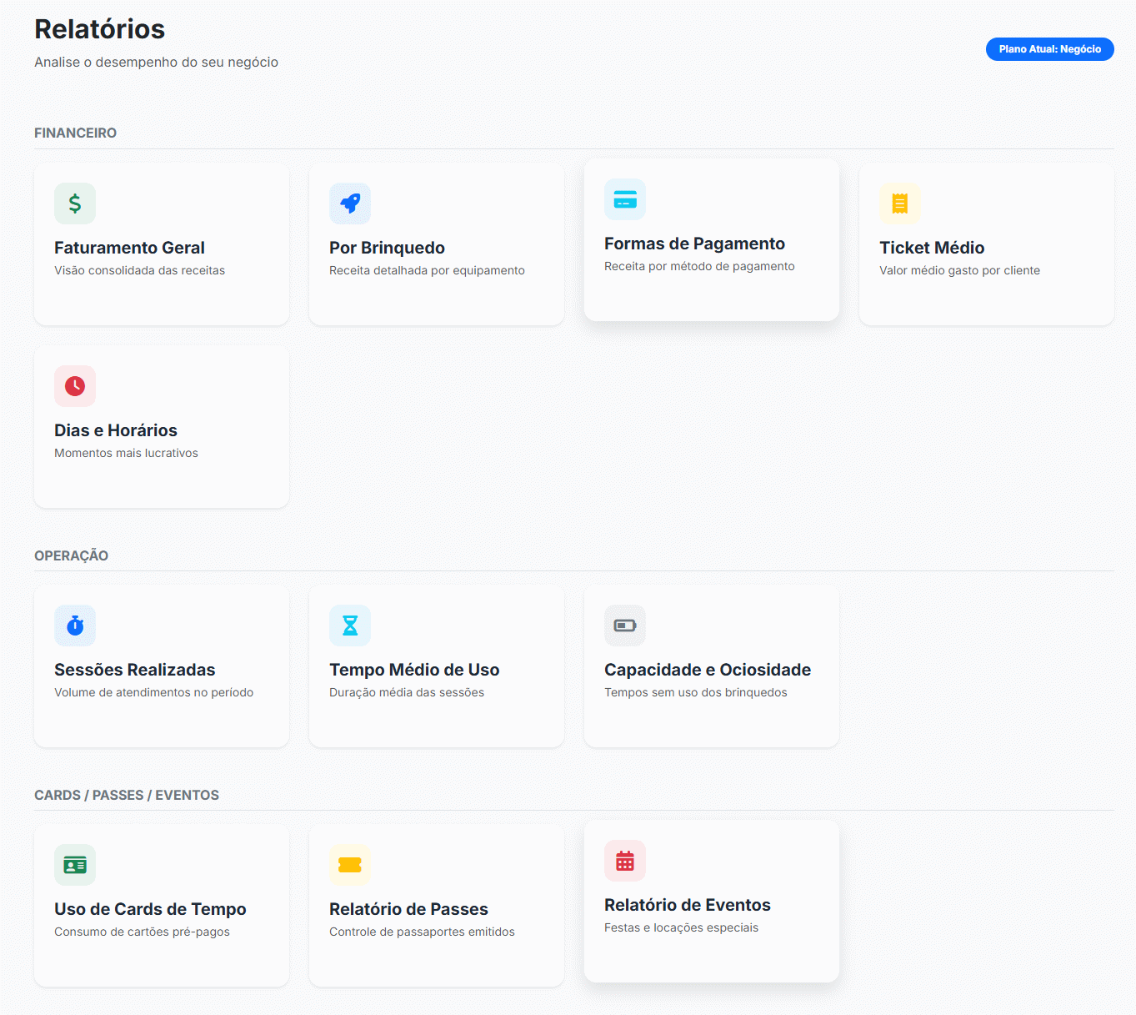1136x1015 pixels.
Task: Open Relatório de Eventos title
Action: tap(688, 905)
